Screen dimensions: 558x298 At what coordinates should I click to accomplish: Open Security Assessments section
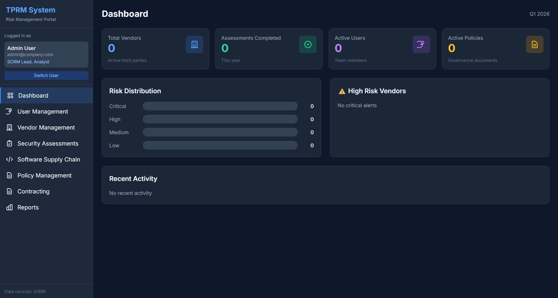pos(48,143)
